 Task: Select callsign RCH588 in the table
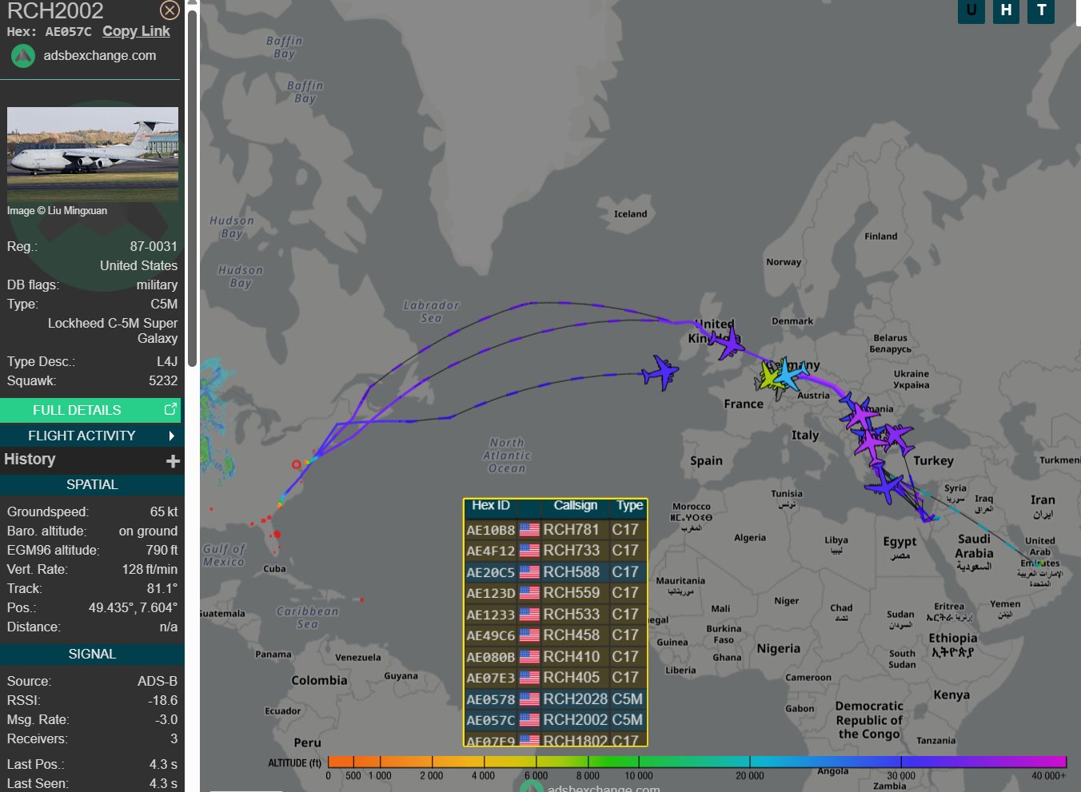click(x=571, y=572)
